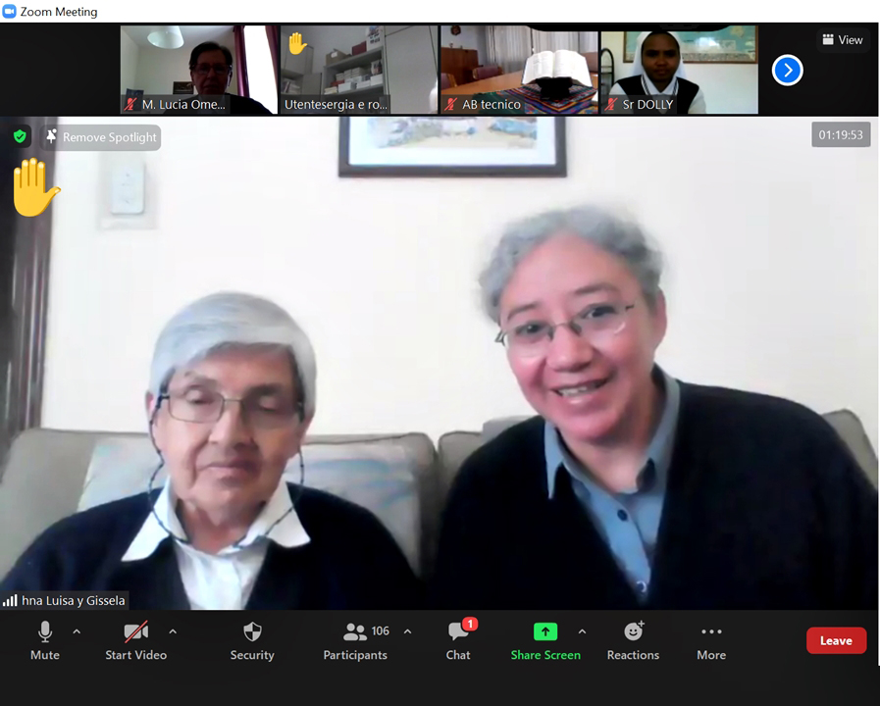Screen dimensions: 880x706
Task: Open the Chat panel with unread message
Action: coord(458,640)
